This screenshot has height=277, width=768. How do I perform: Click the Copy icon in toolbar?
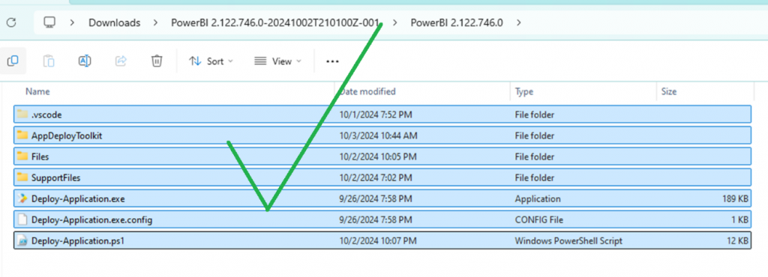(13, 61)
